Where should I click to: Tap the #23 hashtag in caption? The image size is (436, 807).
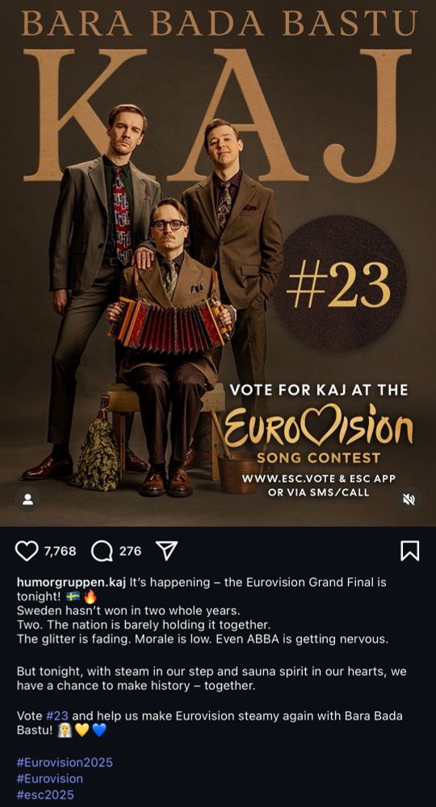tap(57, 716)
